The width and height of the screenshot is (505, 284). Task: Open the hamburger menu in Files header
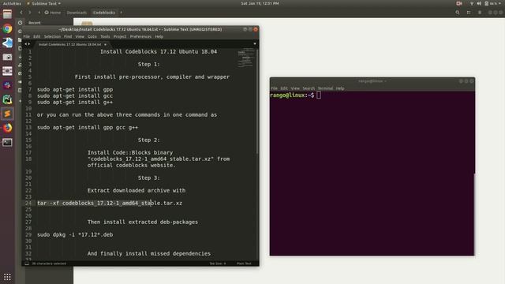(x=480, y=13)
